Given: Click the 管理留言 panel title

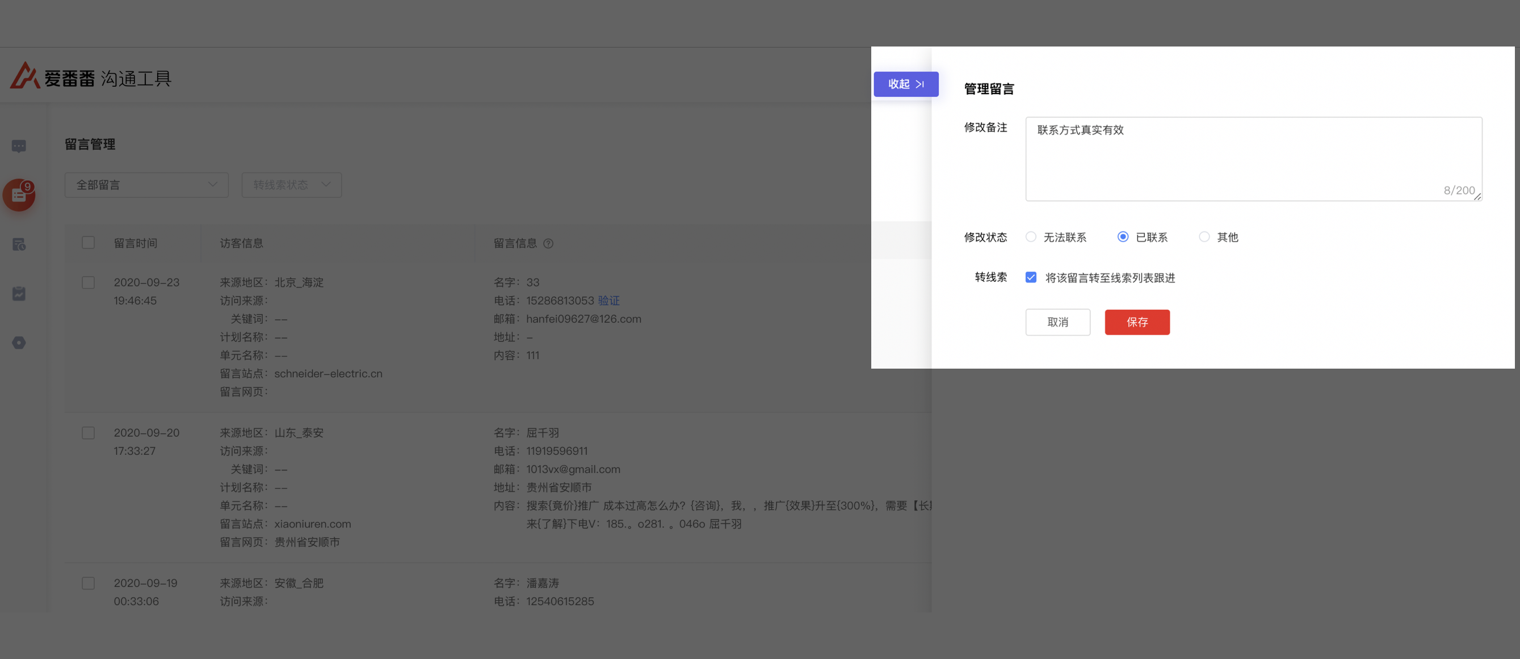Looking at the screenshot, I should click(989, 89).
